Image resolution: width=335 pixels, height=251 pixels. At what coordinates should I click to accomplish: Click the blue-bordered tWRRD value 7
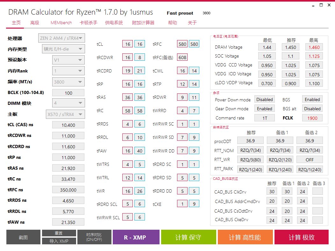(x=194, y=111)
